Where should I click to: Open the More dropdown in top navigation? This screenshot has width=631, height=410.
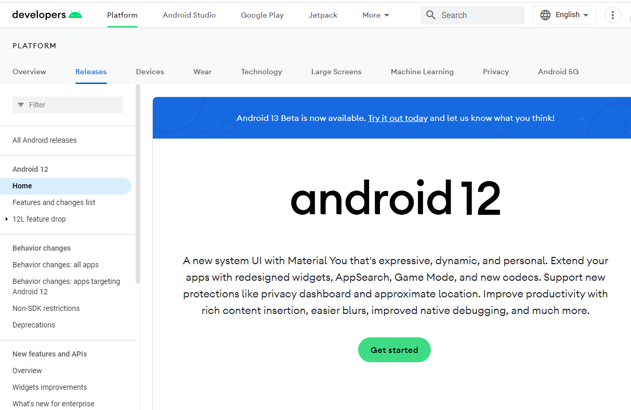[x=376, y=15]
